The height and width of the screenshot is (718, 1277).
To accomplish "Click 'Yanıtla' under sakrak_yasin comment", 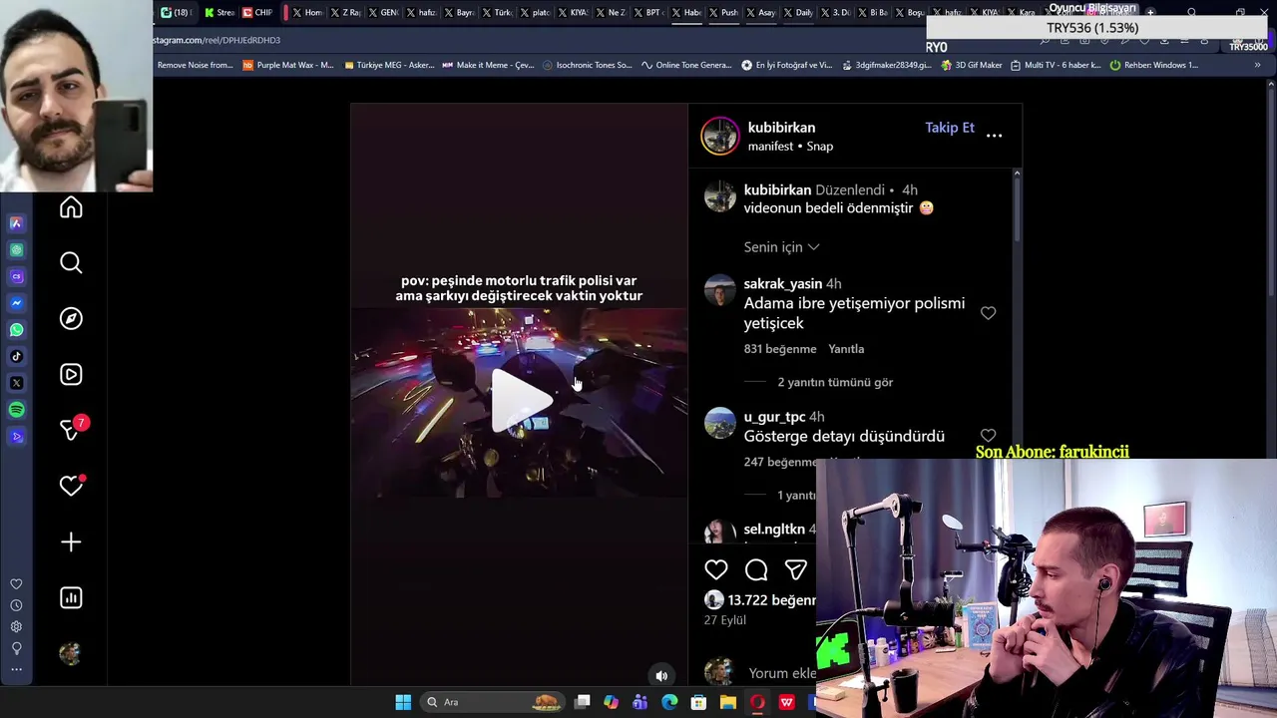I will pos(846,349).
